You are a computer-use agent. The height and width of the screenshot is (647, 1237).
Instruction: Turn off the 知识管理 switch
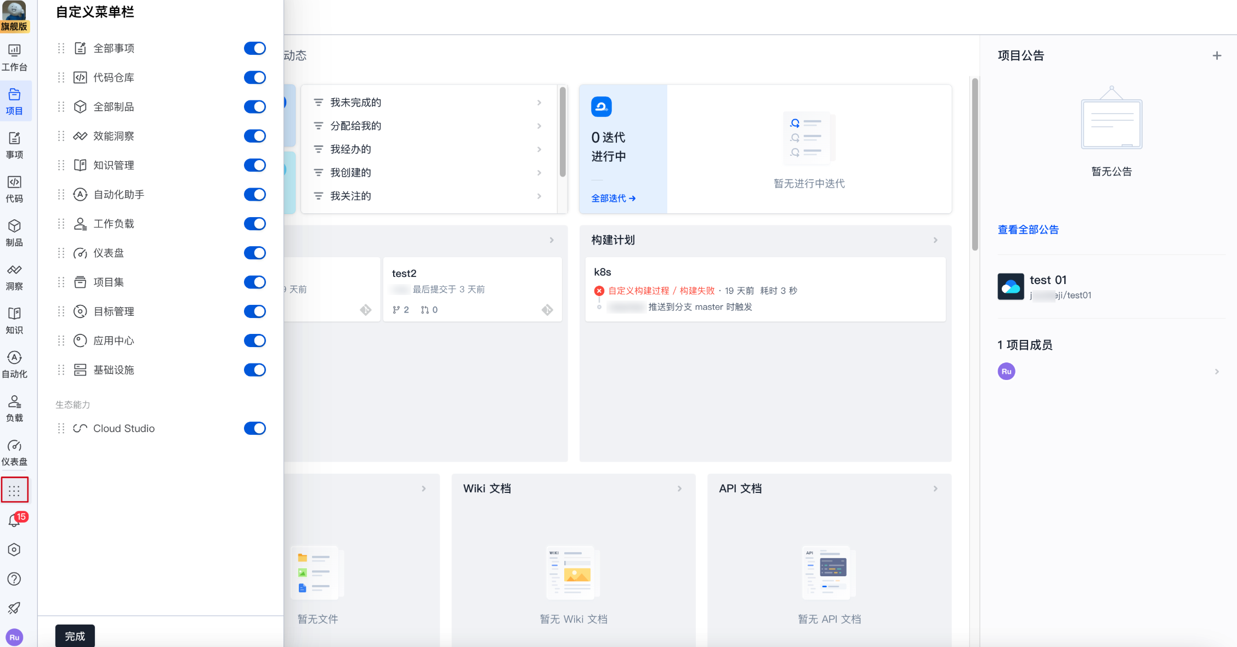click(254, 165)
